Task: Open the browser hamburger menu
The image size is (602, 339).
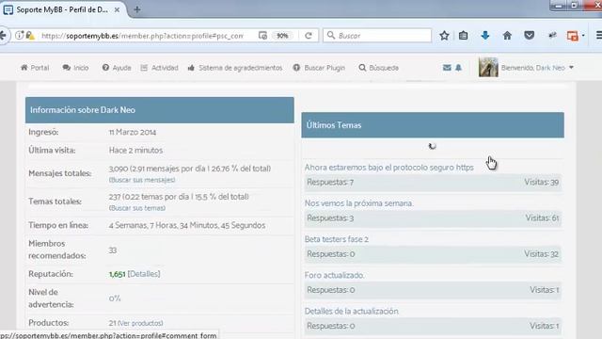Action: pos(598,36)
